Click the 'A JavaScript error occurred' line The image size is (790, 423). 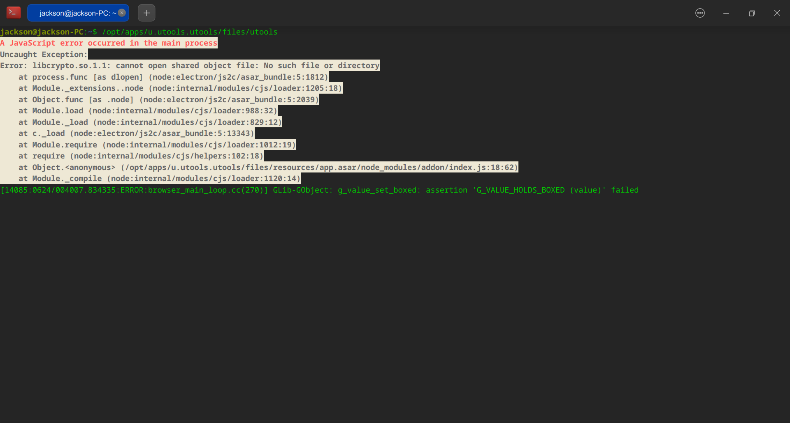tap(109, 43)
